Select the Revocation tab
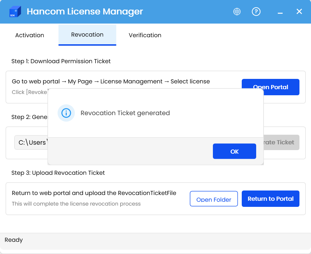Image resolution: width=311 pixels, height=254 pixels. 87,35
